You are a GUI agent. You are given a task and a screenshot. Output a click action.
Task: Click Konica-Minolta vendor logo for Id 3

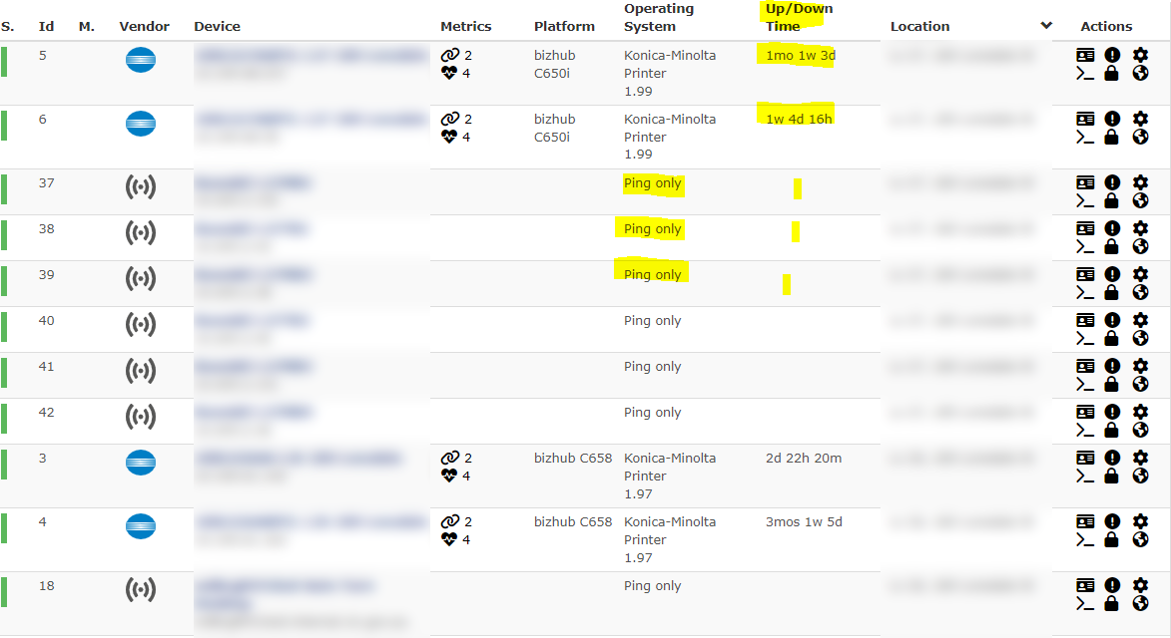(x=141, y=463)
